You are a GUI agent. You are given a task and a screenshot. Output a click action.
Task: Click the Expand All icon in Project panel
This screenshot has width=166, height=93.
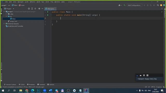[x=32, y=9]
